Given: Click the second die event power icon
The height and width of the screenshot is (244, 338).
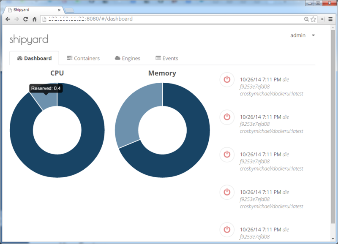Looking at the screenshot, I should pos(227,117).
